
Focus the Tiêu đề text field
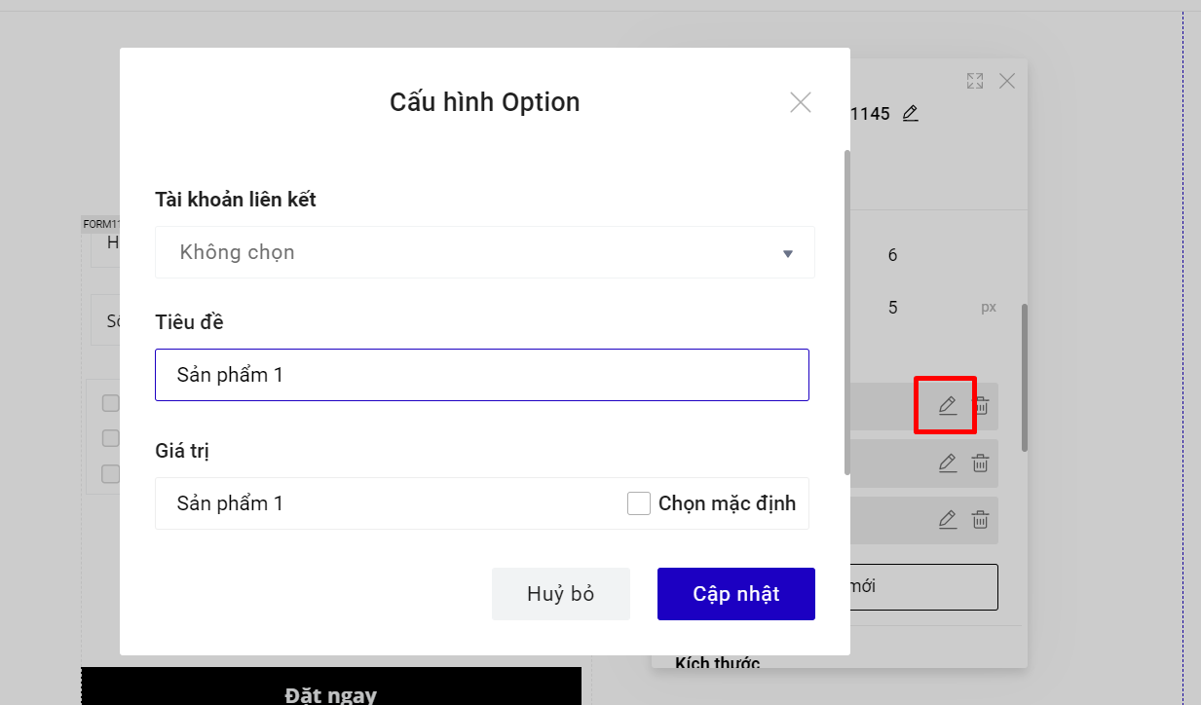click(482, 375)
